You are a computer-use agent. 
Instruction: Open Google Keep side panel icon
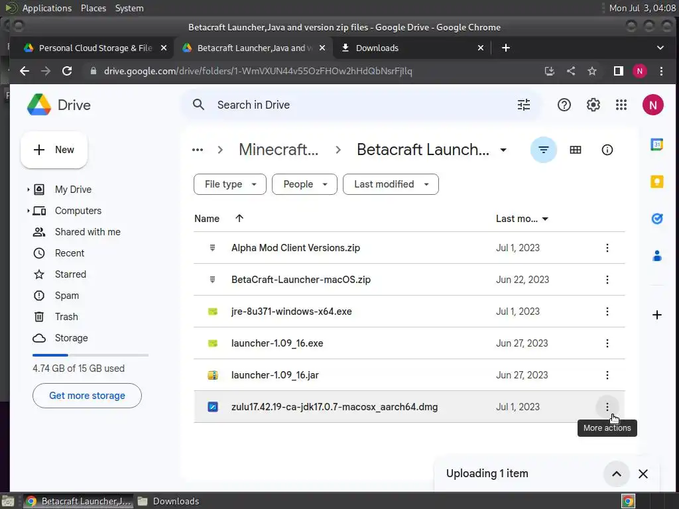pyautogui.click(x=657, y=182)
